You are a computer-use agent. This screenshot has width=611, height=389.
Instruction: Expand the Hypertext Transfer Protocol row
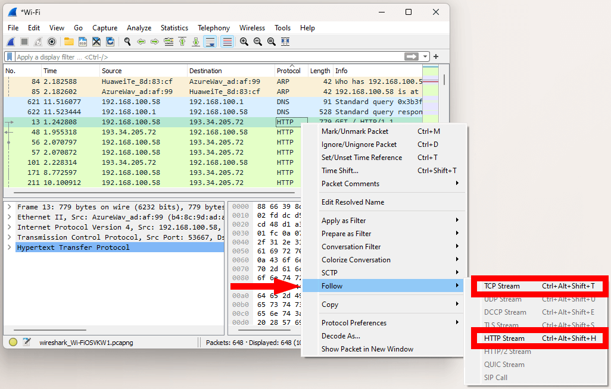point(10,247)
